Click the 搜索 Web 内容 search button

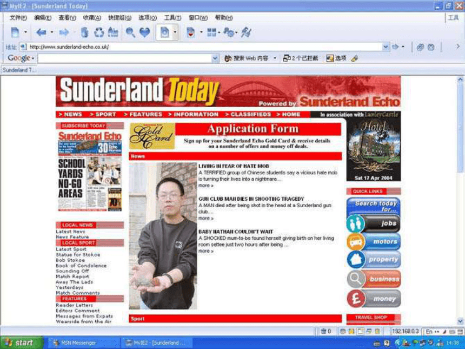point(247,58)
